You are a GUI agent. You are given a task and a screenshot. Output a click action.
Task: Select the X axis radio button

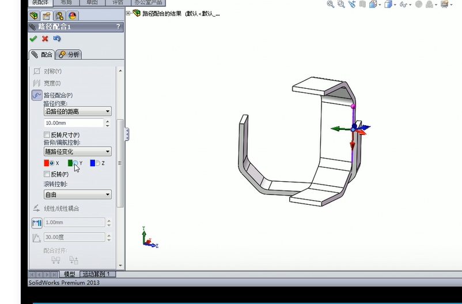tap(52, 163)
